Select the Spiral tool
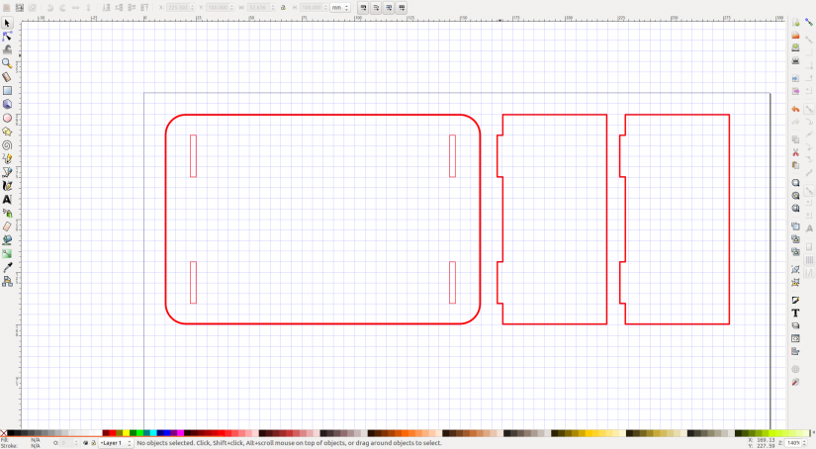Image resolution: width=816 pixels, height=449 pixels. point(7,145)
